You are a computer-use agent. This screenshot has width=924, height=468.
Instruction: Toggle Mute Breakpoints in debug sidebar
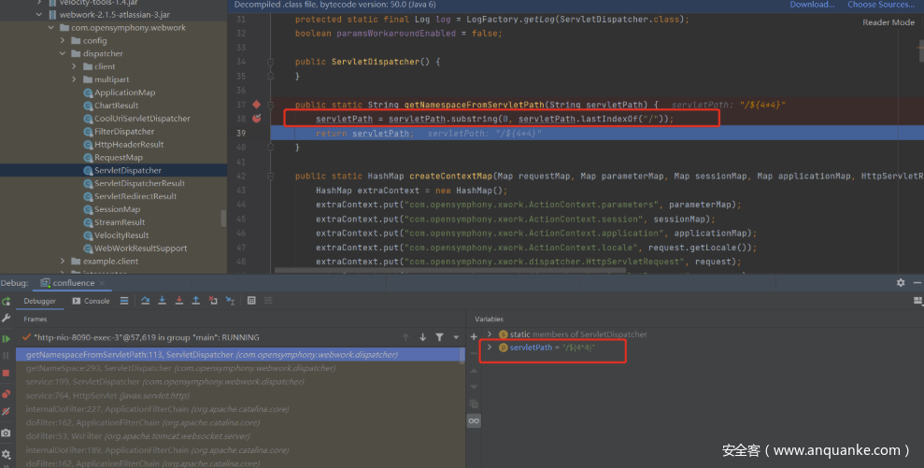click(7, 411)
